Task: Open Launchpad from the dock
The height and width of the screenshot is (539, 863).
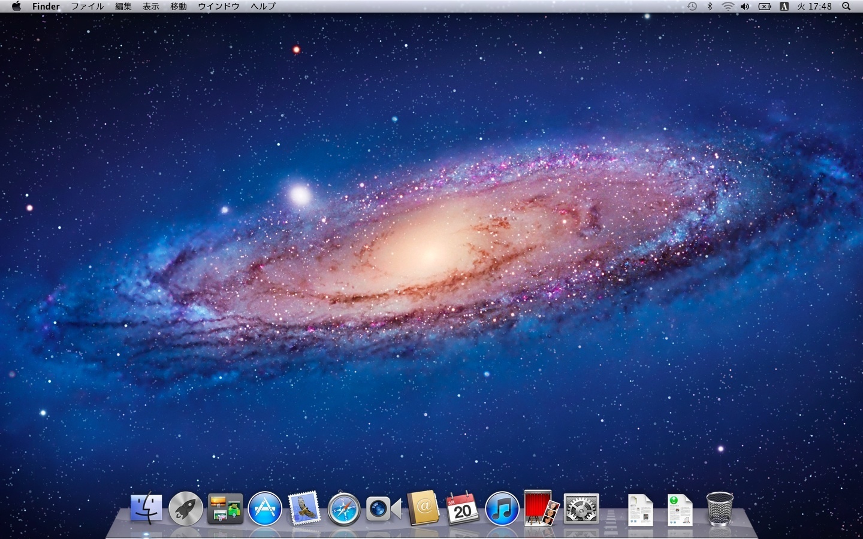Action: (x=185, y=509)
